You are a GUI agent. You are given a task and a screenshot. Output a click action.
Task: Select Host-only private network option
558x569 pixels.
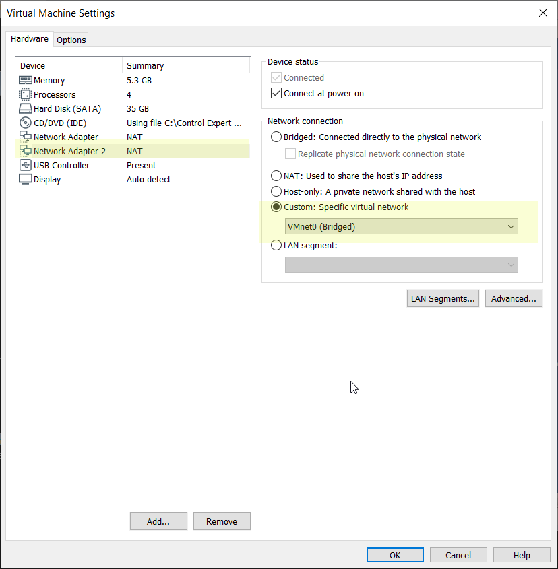[x=276, y=191]
